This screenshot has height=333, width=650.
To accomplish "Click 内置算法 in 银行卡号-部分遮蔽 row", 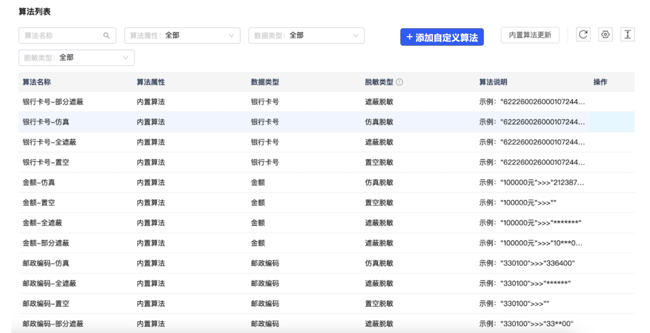I will (151, 102).
